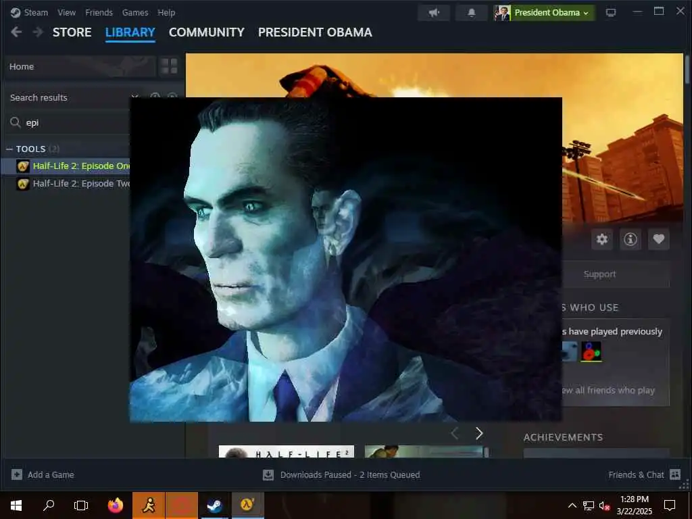The height and width of the screenshot is (519, 692).
Task: Click the forward navigation arrow
Action: pyautogui.click(x=38, y=32)
